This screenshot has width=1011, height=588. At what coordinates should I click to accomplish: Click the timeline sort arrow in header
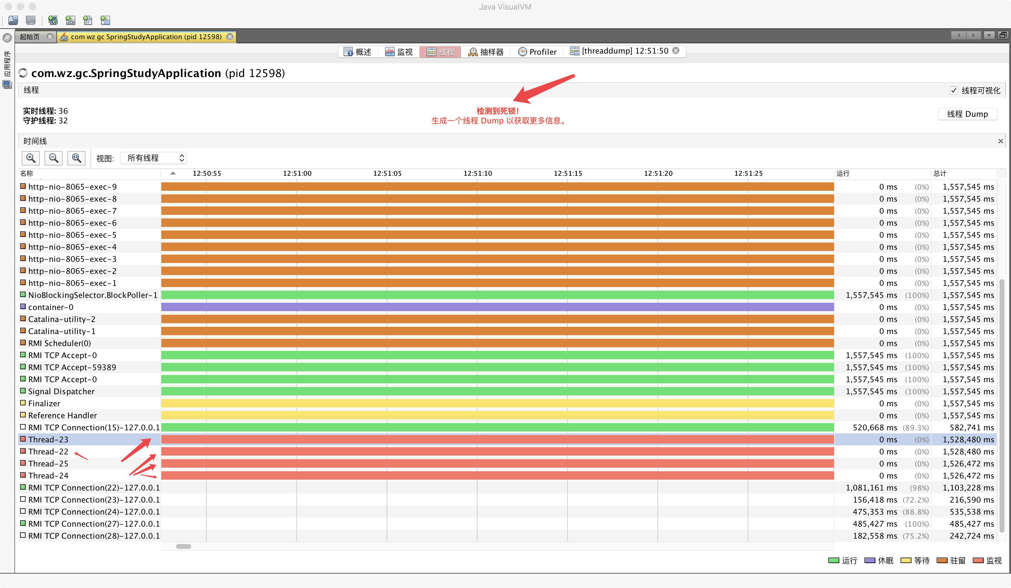[x=173, y=173]
